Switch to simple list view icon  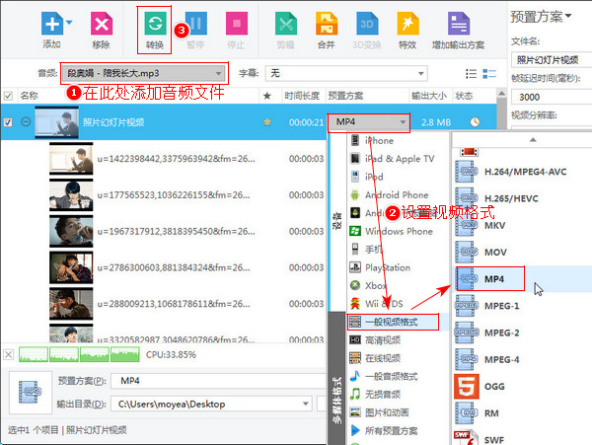point(471,74)
